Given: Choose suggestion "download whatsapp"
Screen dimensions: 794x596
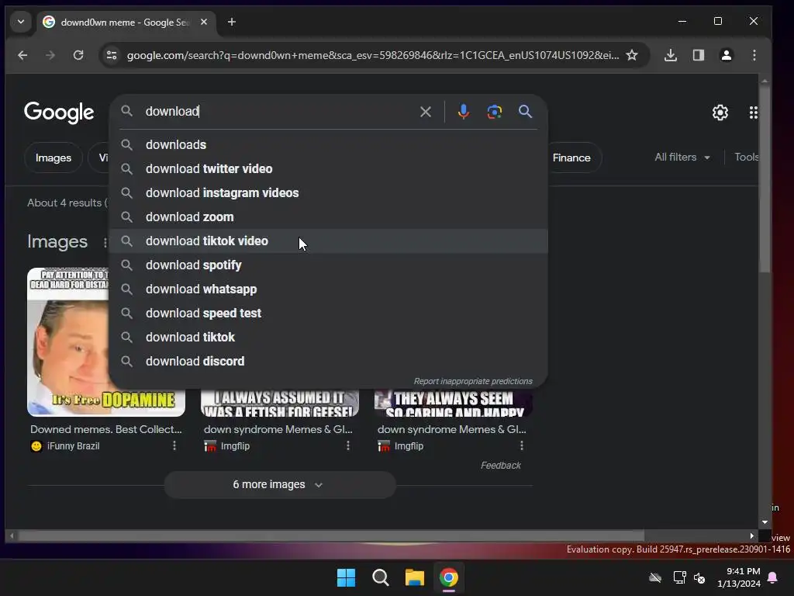Looking at the screenshot, I should click(x=328, y=289).
